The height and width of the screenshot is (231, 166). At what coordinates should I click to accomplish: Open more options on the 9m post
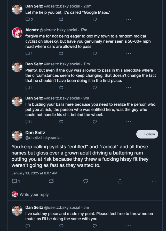coord(128,122)
